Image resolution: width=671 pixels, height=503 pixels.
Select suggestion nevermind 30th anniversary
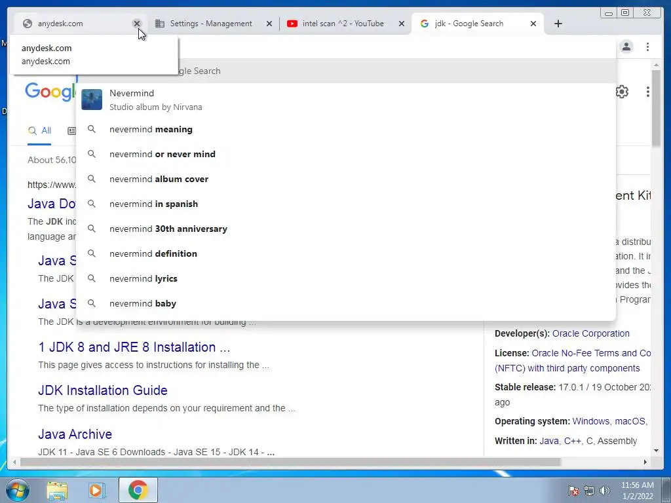pyautogui.click(x=346, y=229)
